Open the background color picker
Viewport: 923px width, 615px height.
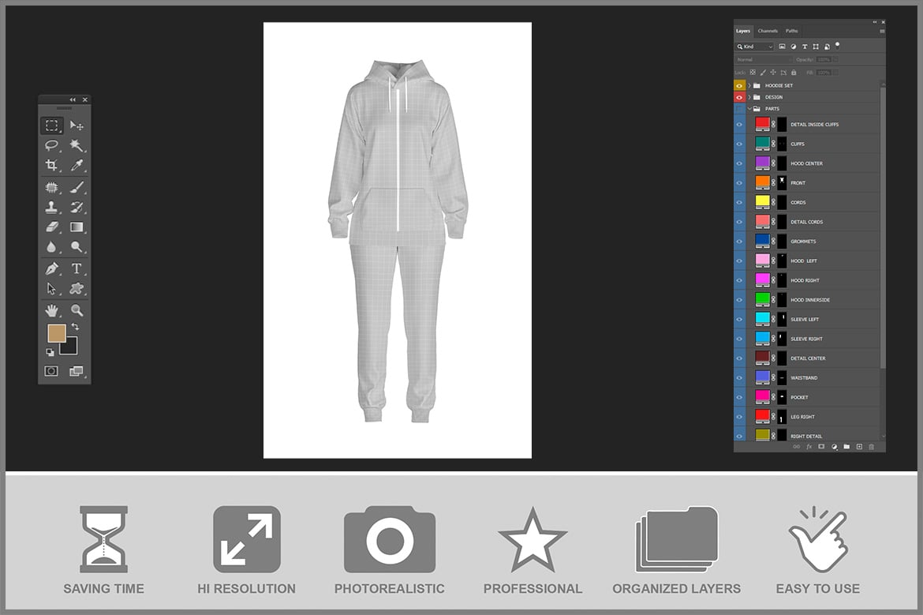click(x=71, y=349)
